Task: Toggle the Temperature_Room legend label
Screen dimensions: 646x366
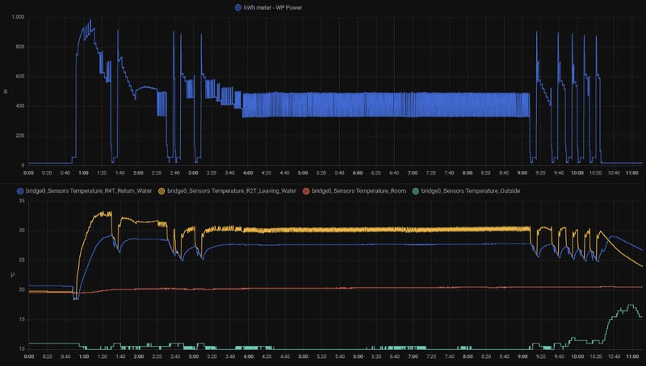Action: tap(359, 191)
